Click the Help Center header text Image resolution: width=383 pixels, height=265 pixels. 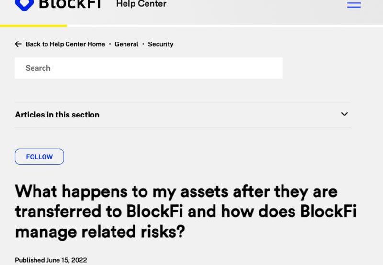[141, 4]
